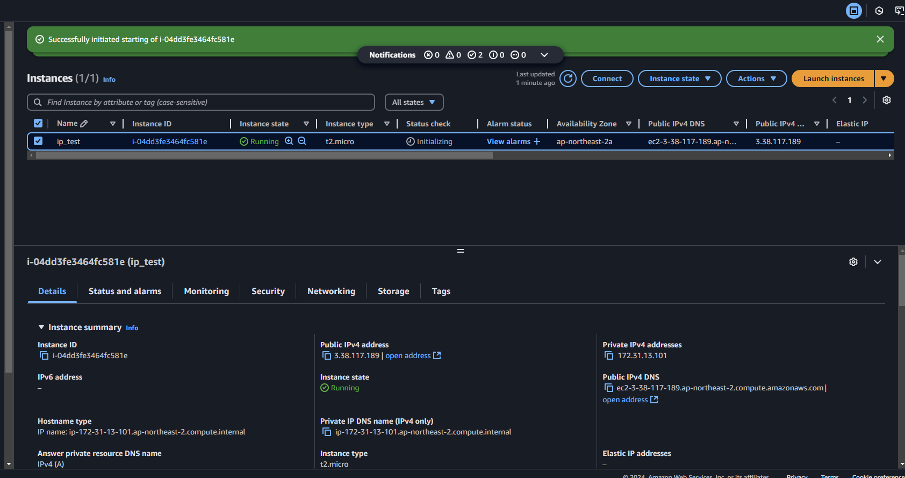905x478 pixels.
Task: Add alarm plus icon next to View alarms
Action: 537,141
